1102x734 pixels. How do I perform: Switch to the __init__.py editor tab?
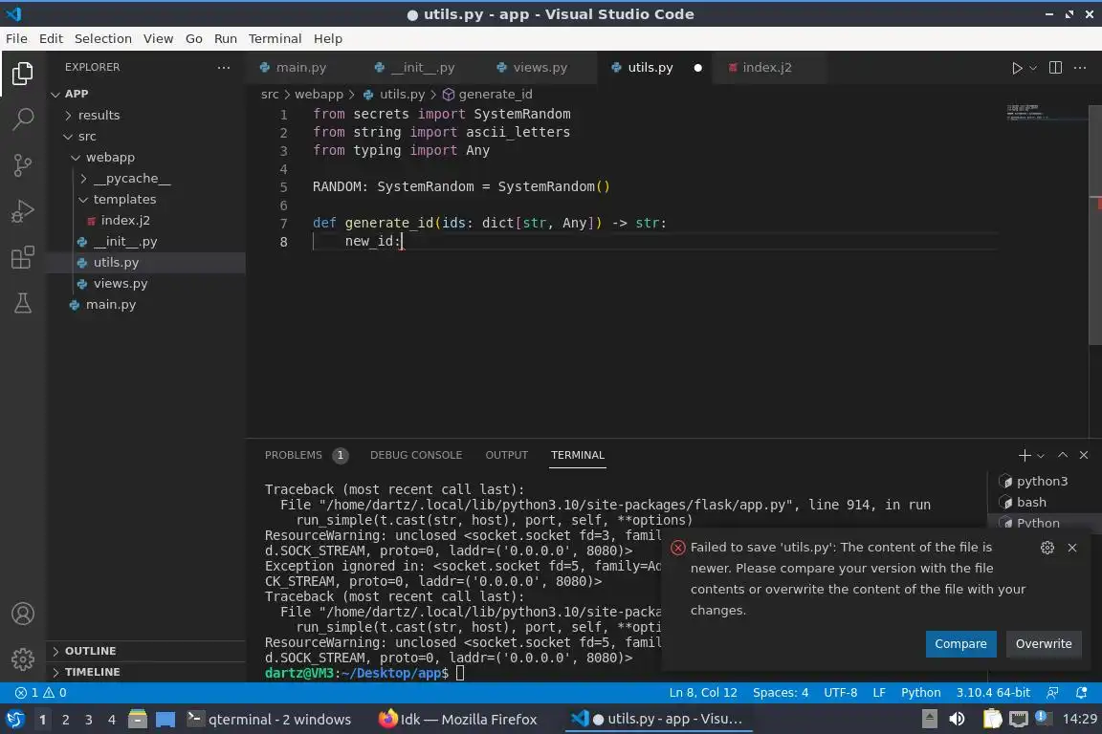coord(423,68)
